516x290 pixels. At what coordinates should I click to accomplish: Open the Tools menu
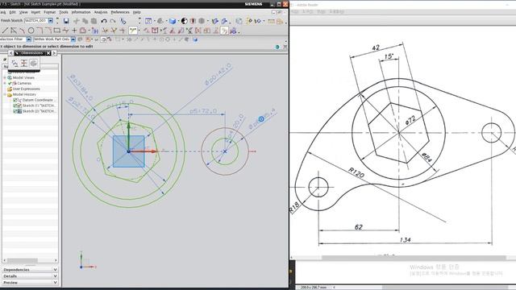coord(64,12)
